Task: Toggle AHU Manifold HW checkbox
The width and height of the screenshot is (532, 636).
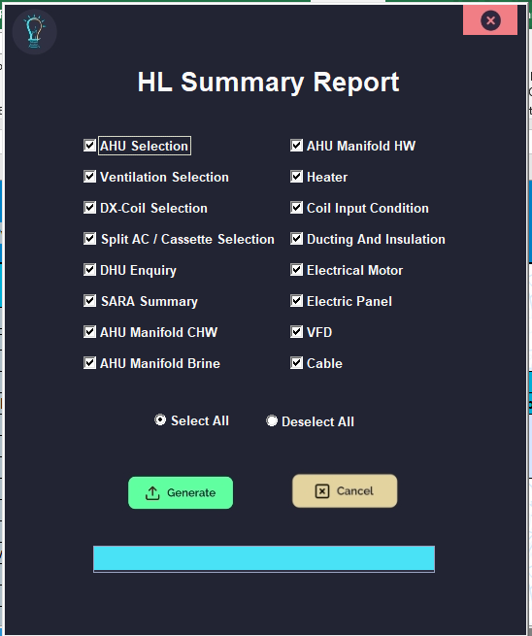Action: (296, 146)
